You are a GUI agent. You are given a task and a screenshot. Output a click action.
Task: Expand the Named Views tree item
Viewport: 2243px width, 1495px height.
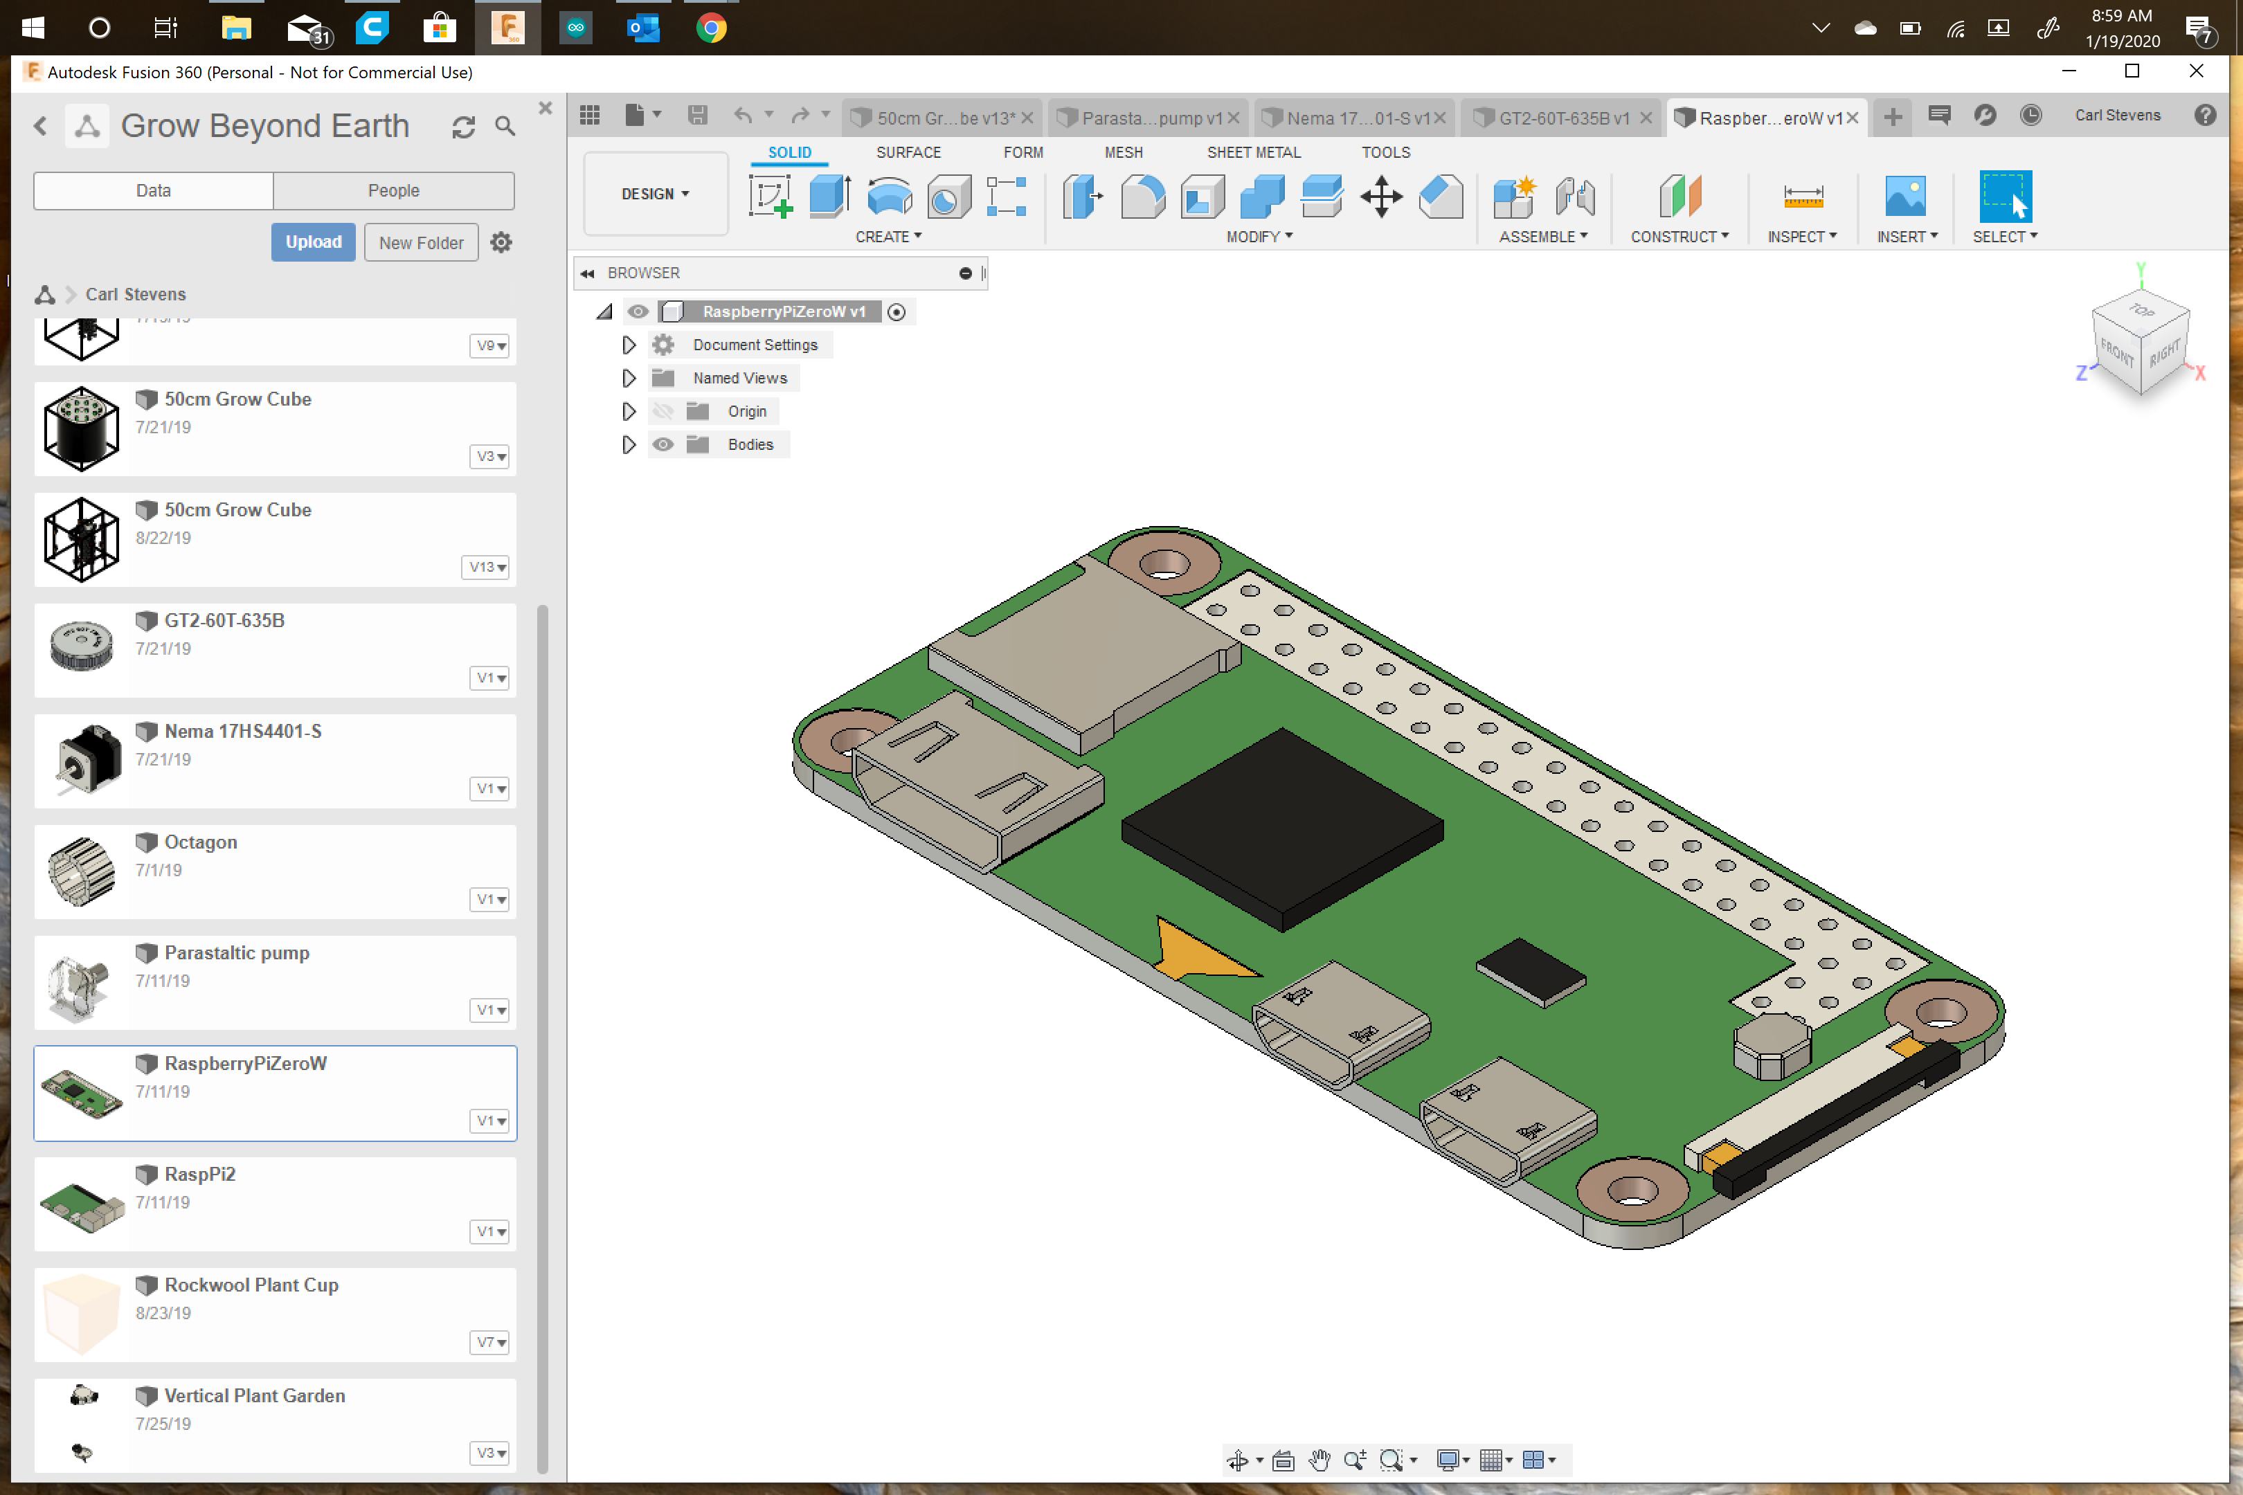pos(627,377)
